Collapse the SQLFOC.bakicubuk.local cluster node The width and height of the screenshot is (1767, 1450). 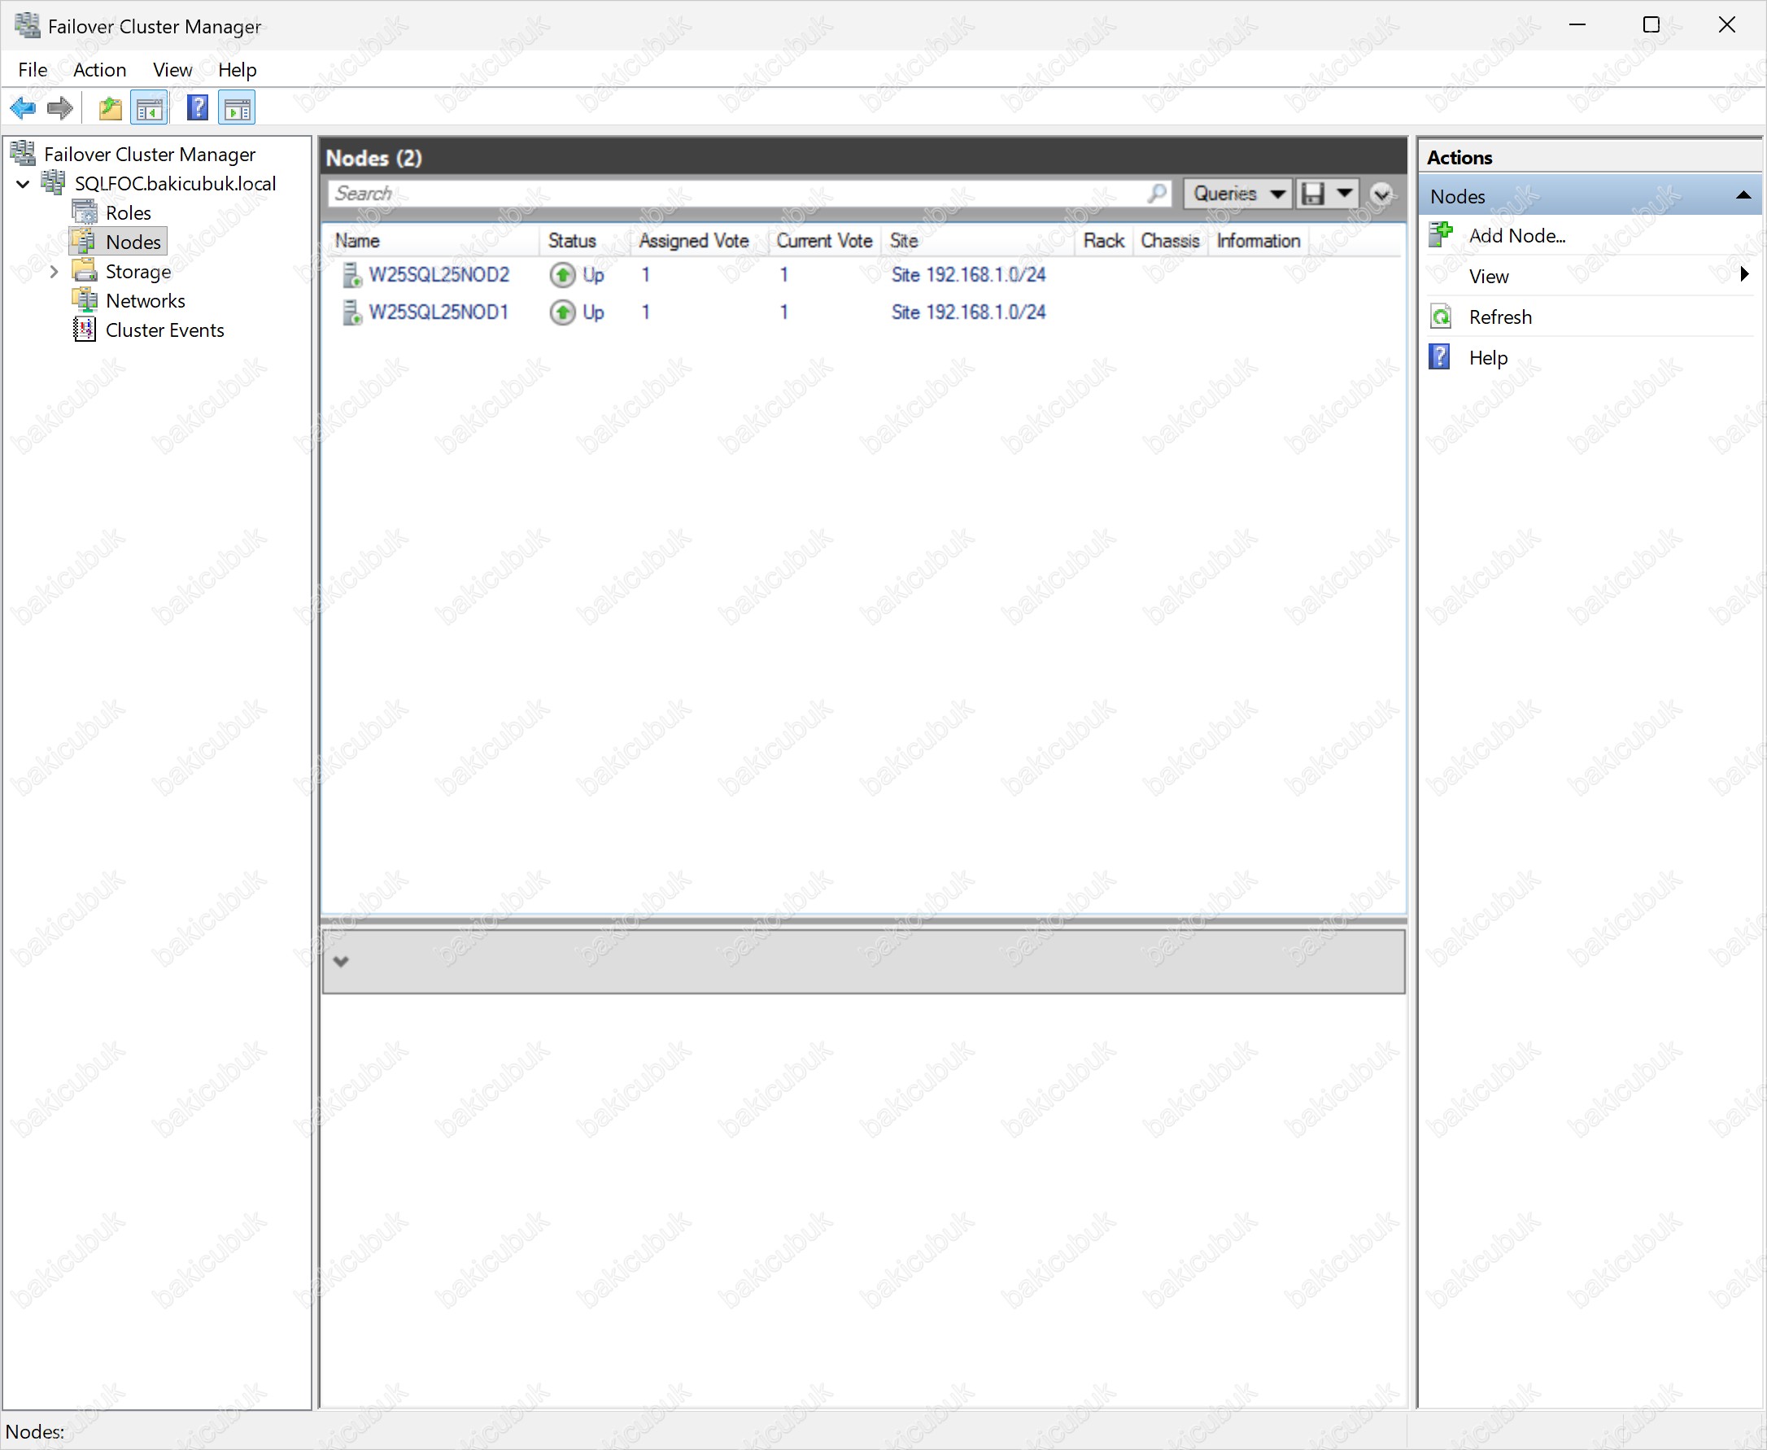[24, 184]
